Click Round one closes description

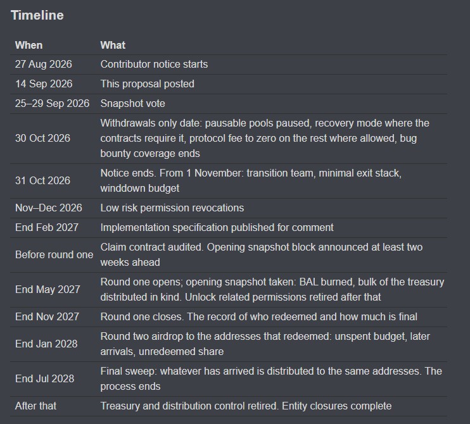(x=258, y=317)
